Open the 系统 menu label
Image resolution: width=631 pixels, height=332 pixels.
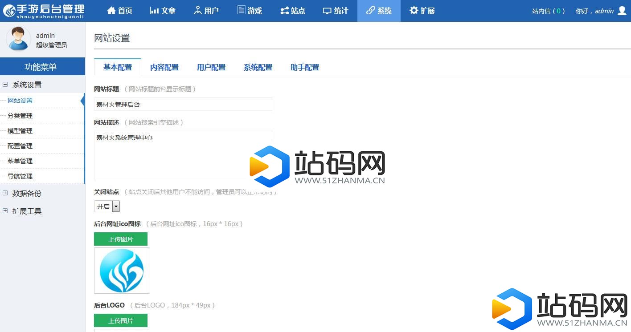[385, 11]
